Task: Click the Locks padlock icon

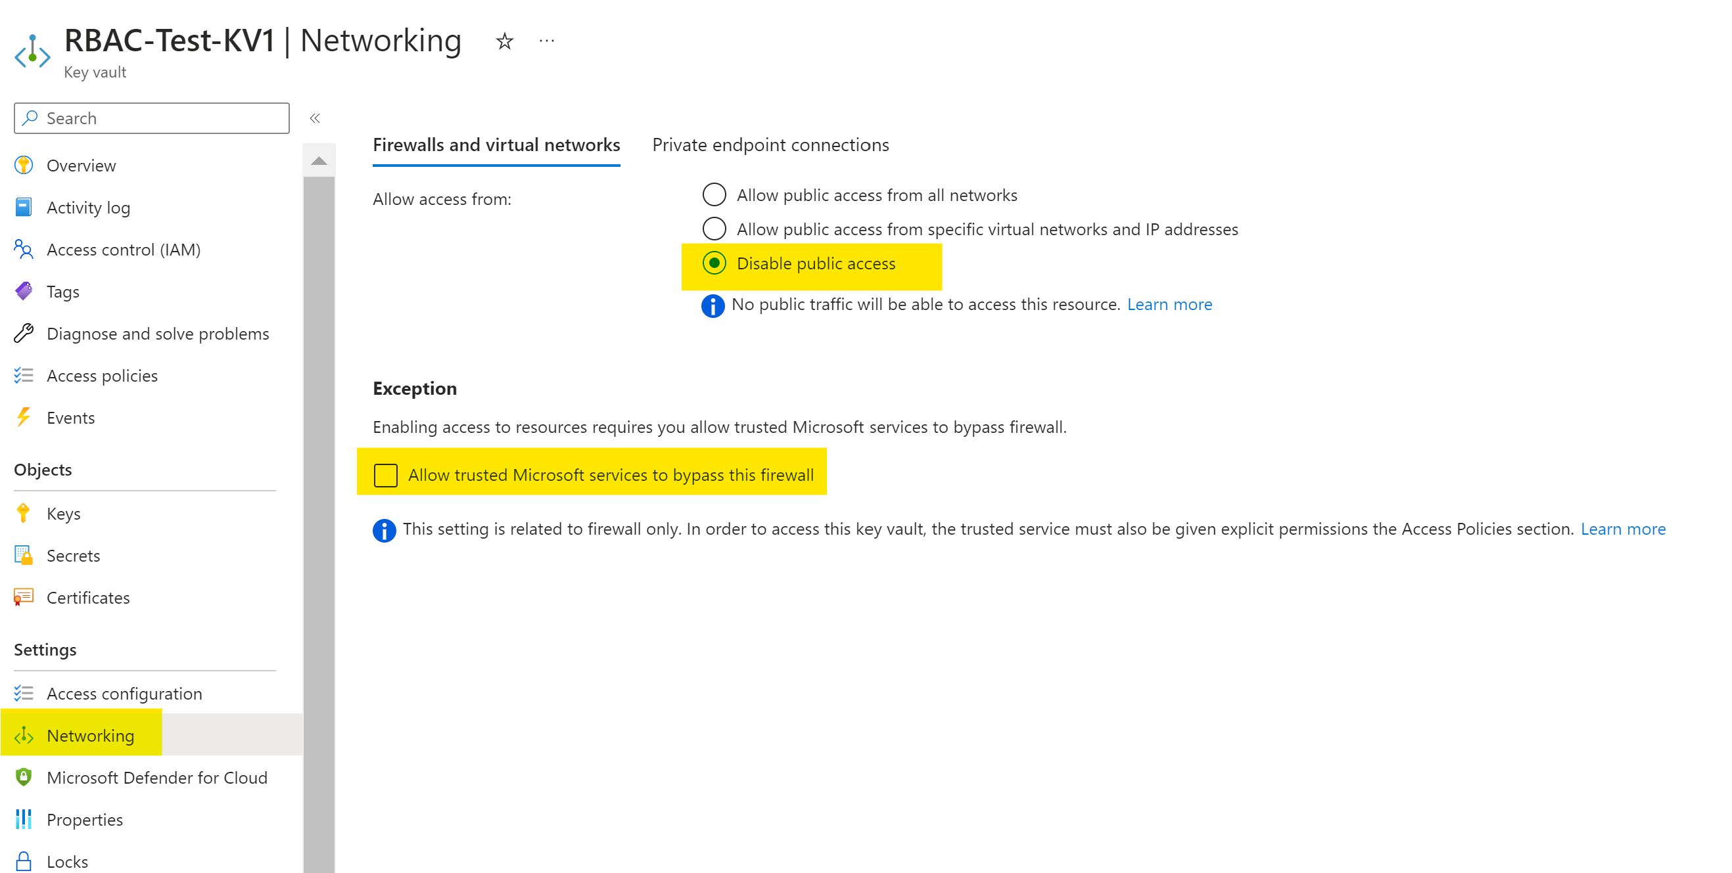Action: click(24, 861)
